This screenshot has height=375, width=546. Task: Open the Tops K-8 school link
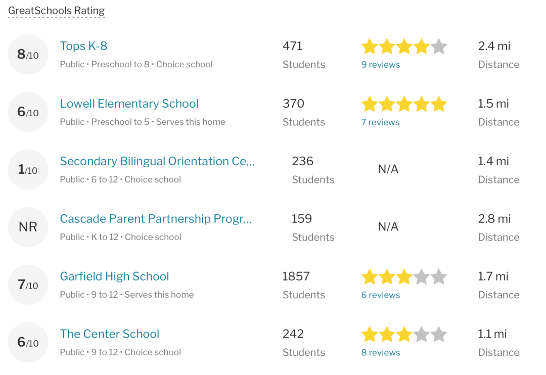point(83,46)
